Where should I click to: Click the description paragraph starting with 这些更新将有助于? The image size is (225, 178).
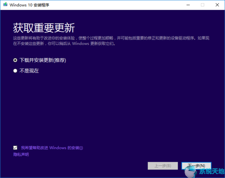click(x=111, y=41)
